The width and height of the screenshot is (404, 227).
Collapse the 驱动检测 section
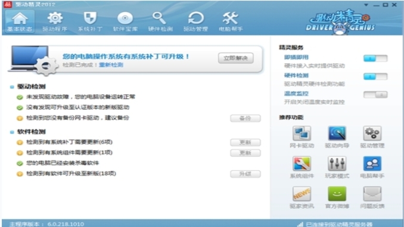click(12, 87)
